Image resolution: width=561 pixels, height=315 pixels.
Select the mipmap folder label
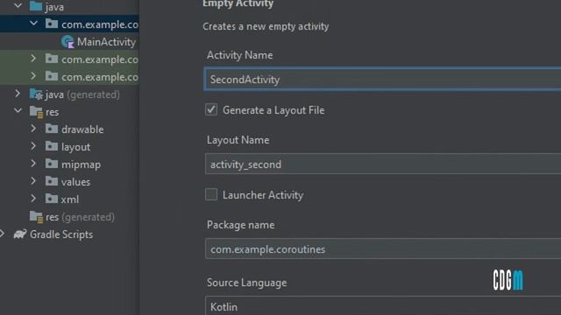click(81, 164)
